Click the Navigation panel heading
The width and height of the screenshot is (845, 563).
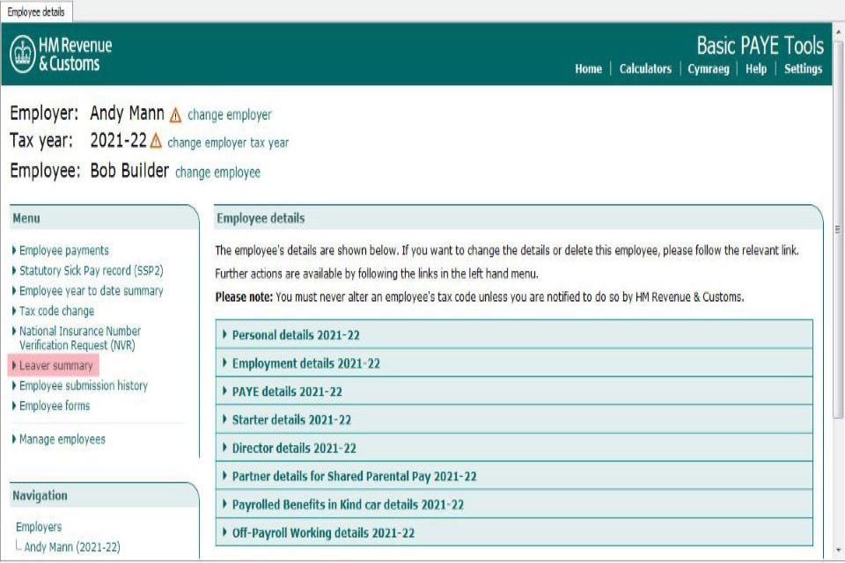[40, 495]
